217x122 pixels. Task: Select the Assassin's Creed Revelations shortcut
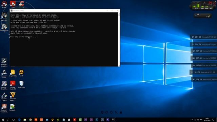click(4, 85)
